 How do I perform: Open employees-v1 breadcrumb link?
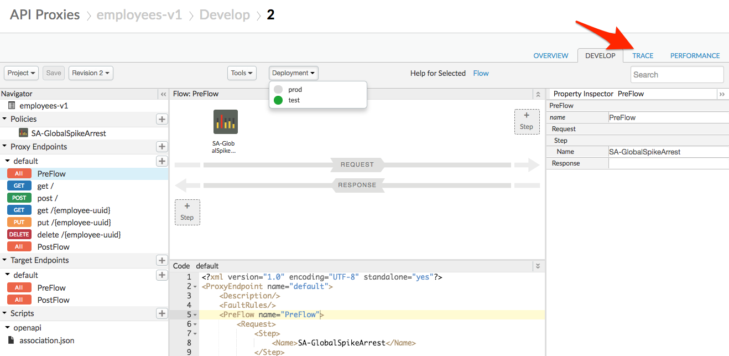tap(139, 14)
